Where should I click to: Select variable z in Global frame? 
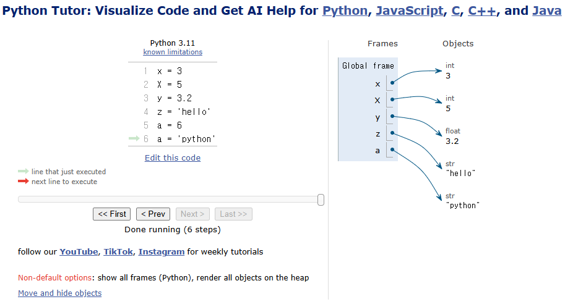click(x=377, y=133)
